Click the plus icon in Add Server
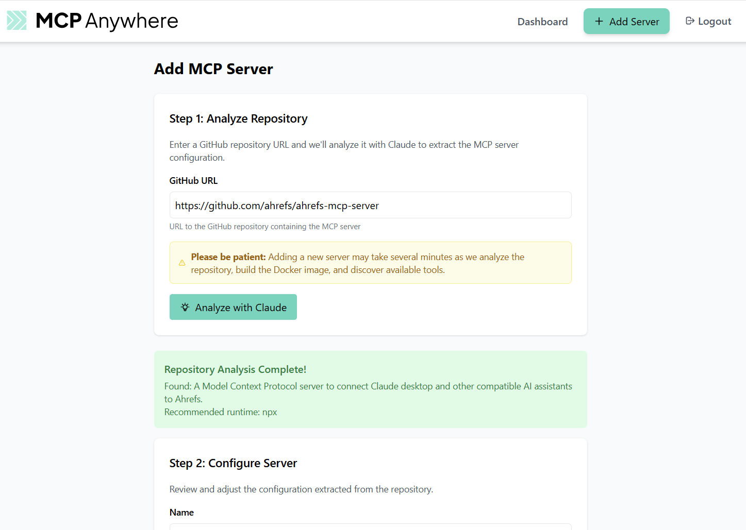Viewport: 746px width, 530px height. coord(599,21)
